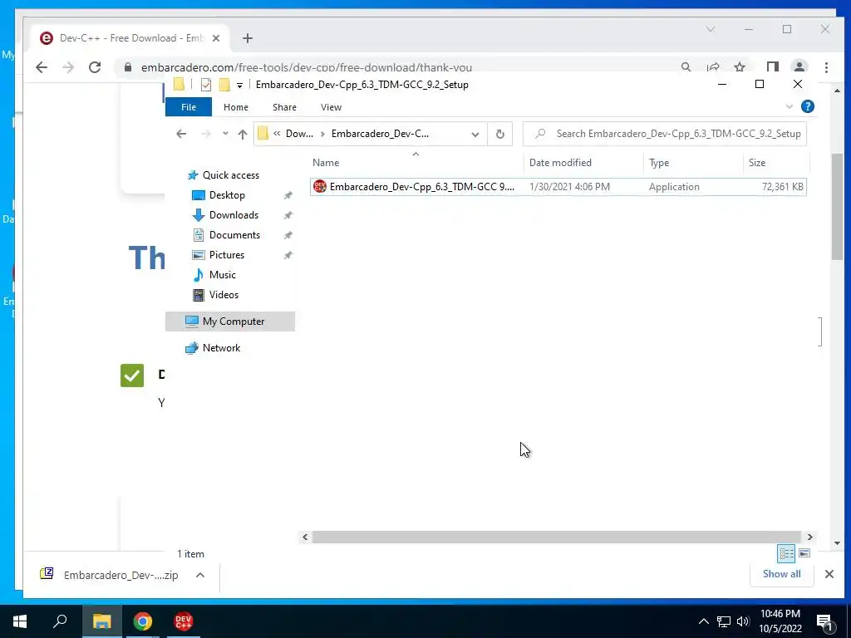
Task: Refresh the Explorer folder view
Action: [499, 134]
